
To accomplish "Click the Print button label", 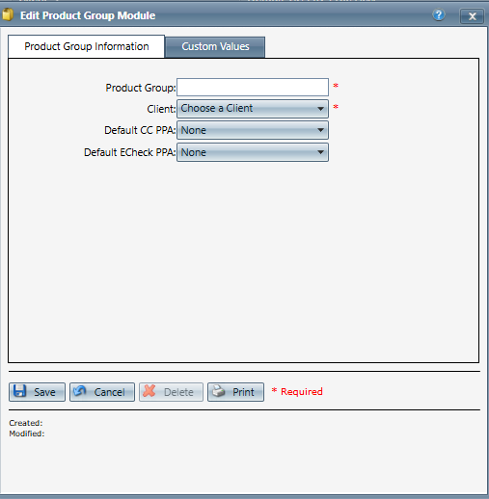I will coord(243,392).
